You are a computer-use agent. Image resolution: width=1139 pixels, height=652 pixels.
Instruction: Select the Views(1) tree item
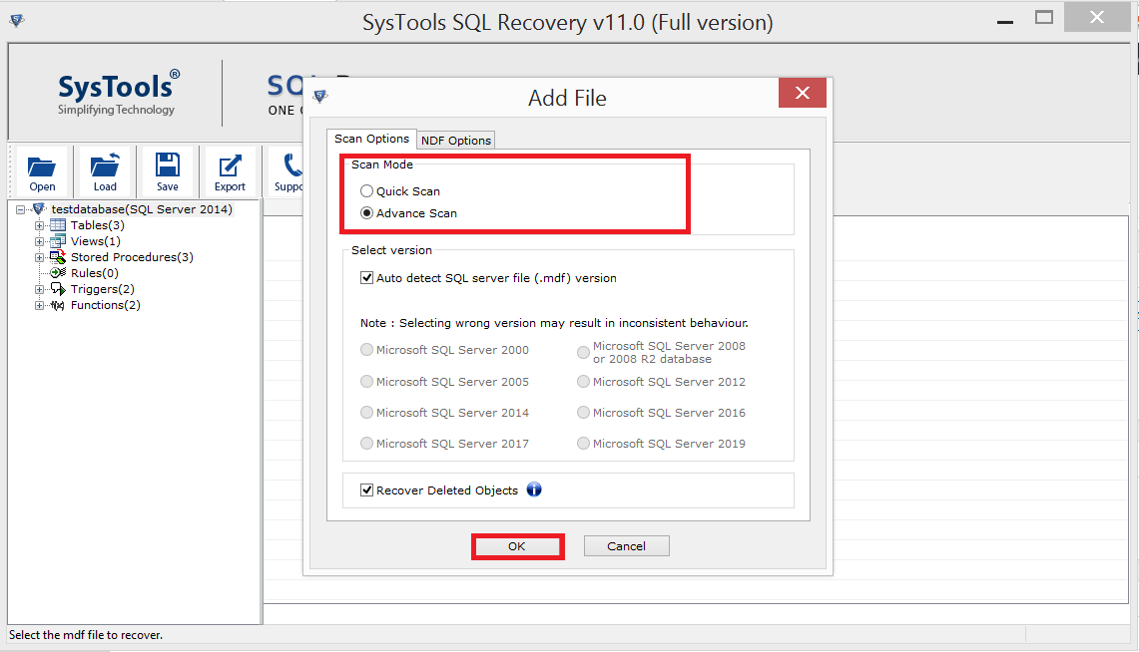(x=95, y=241)
